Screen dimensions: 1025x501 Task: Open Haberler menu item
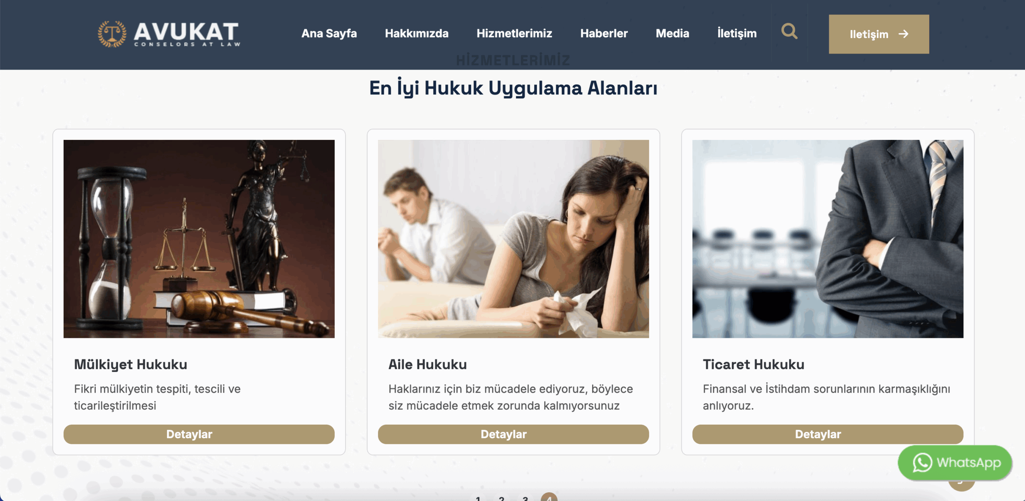pyautogui.click(x=604, y=33)
